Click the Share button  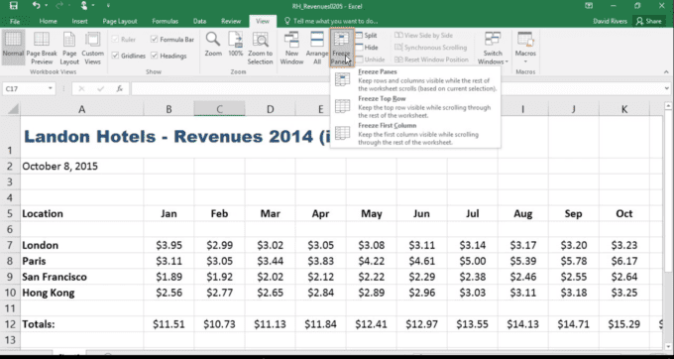649,21
